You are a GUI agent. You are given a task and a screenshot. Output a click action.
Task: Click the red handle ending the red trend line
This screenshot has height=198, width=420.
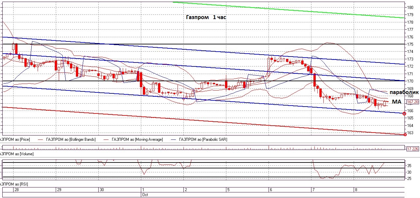point(405,135)
